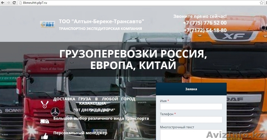Click the browser forward arrow

click(x=8, y=3)
